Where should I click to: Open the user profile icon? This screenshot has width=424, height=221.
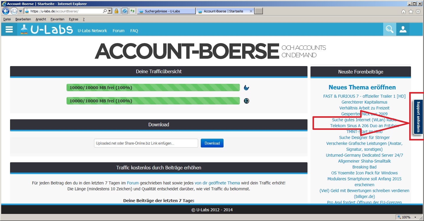[403, 30]
